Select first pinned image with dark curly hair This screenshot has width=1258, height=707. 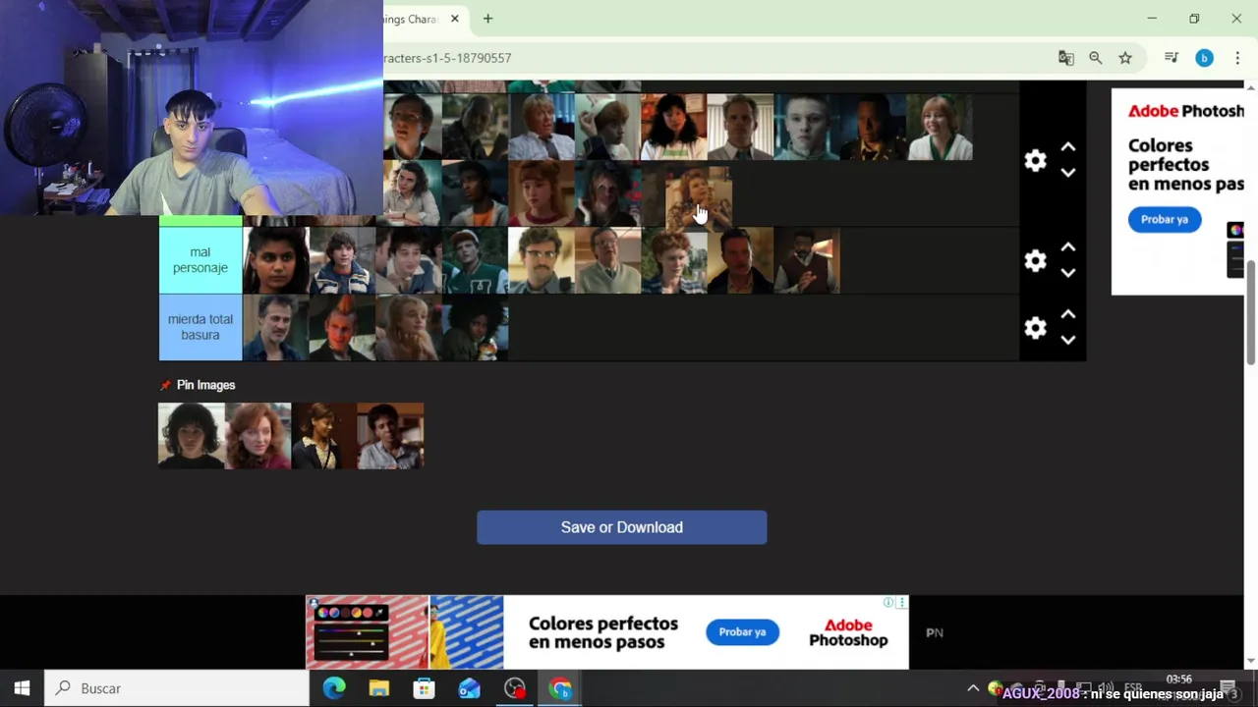point(192,436)
